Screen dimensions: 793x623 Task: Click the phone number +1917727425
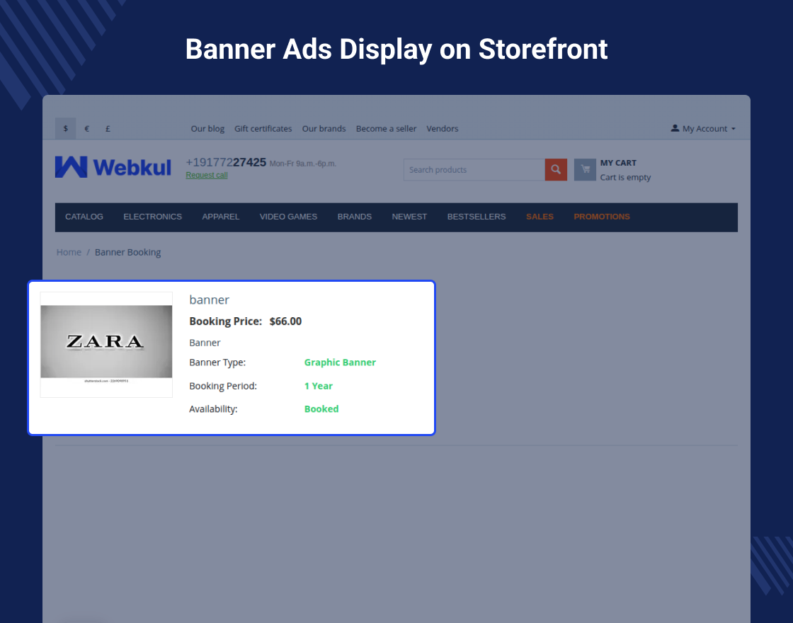tap(226, 162)
